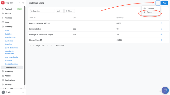
Task: Click the Reports bar chart icon
Action: (3, 13)
